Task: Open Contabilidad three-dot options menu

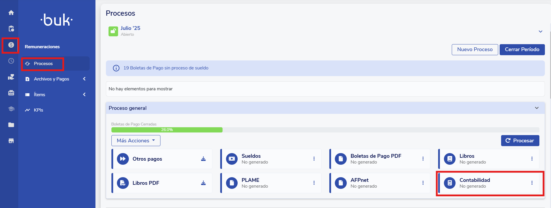Action: 532,183
